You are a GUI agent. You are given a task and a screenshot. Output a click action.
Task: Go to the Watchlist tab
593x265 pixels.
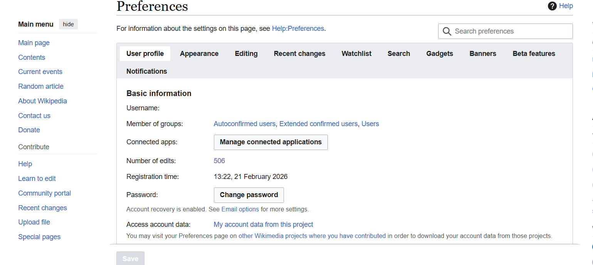coord(356,54)
